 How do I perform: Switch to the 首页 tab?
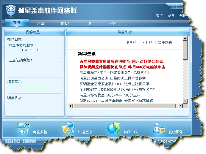[17, 23]
